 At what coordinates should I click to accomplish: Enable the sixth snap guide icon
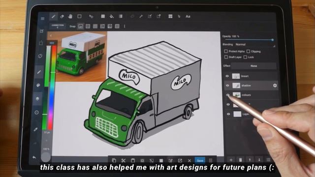(117, 26)
